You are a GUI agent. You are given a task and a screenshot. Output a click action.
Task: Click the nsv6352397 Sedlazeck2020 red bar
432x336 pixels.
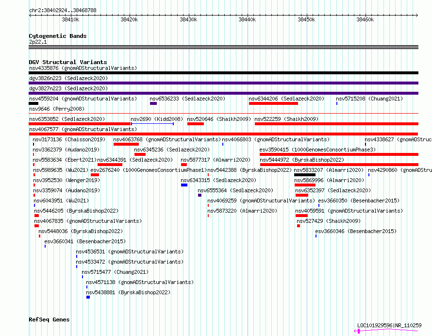(302, 195)
